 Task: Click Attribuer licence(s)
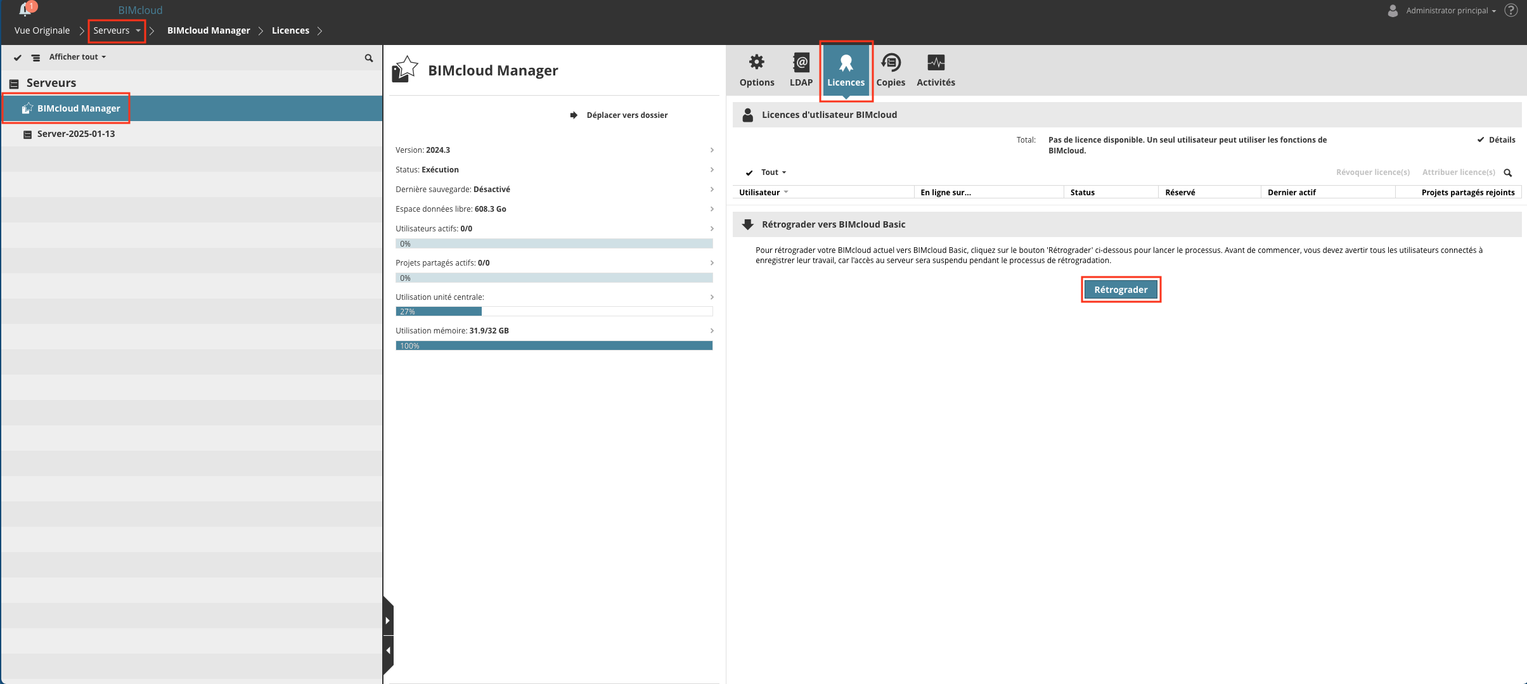click(1459, 172)
